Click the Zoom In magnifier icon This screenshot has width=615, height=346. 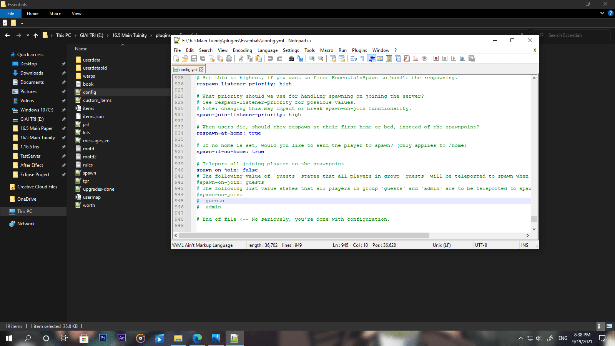click(x=312, y=58)
